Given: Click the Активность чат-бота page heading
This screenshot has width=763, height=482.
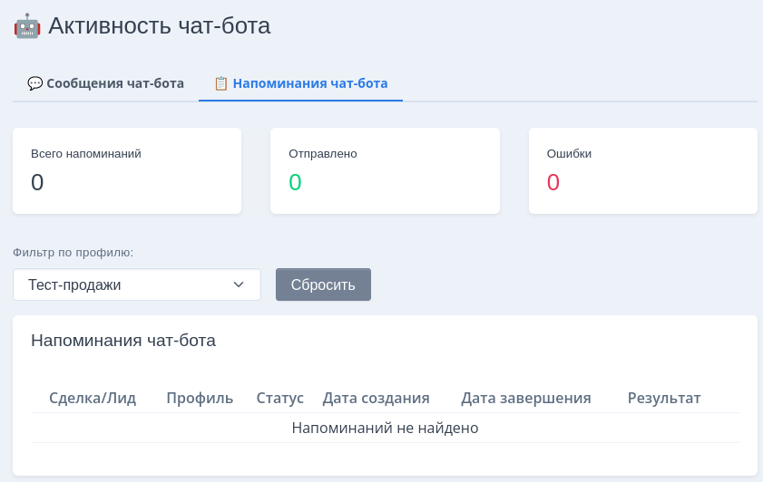Looking at the screenshot, I should click(159, 25).
